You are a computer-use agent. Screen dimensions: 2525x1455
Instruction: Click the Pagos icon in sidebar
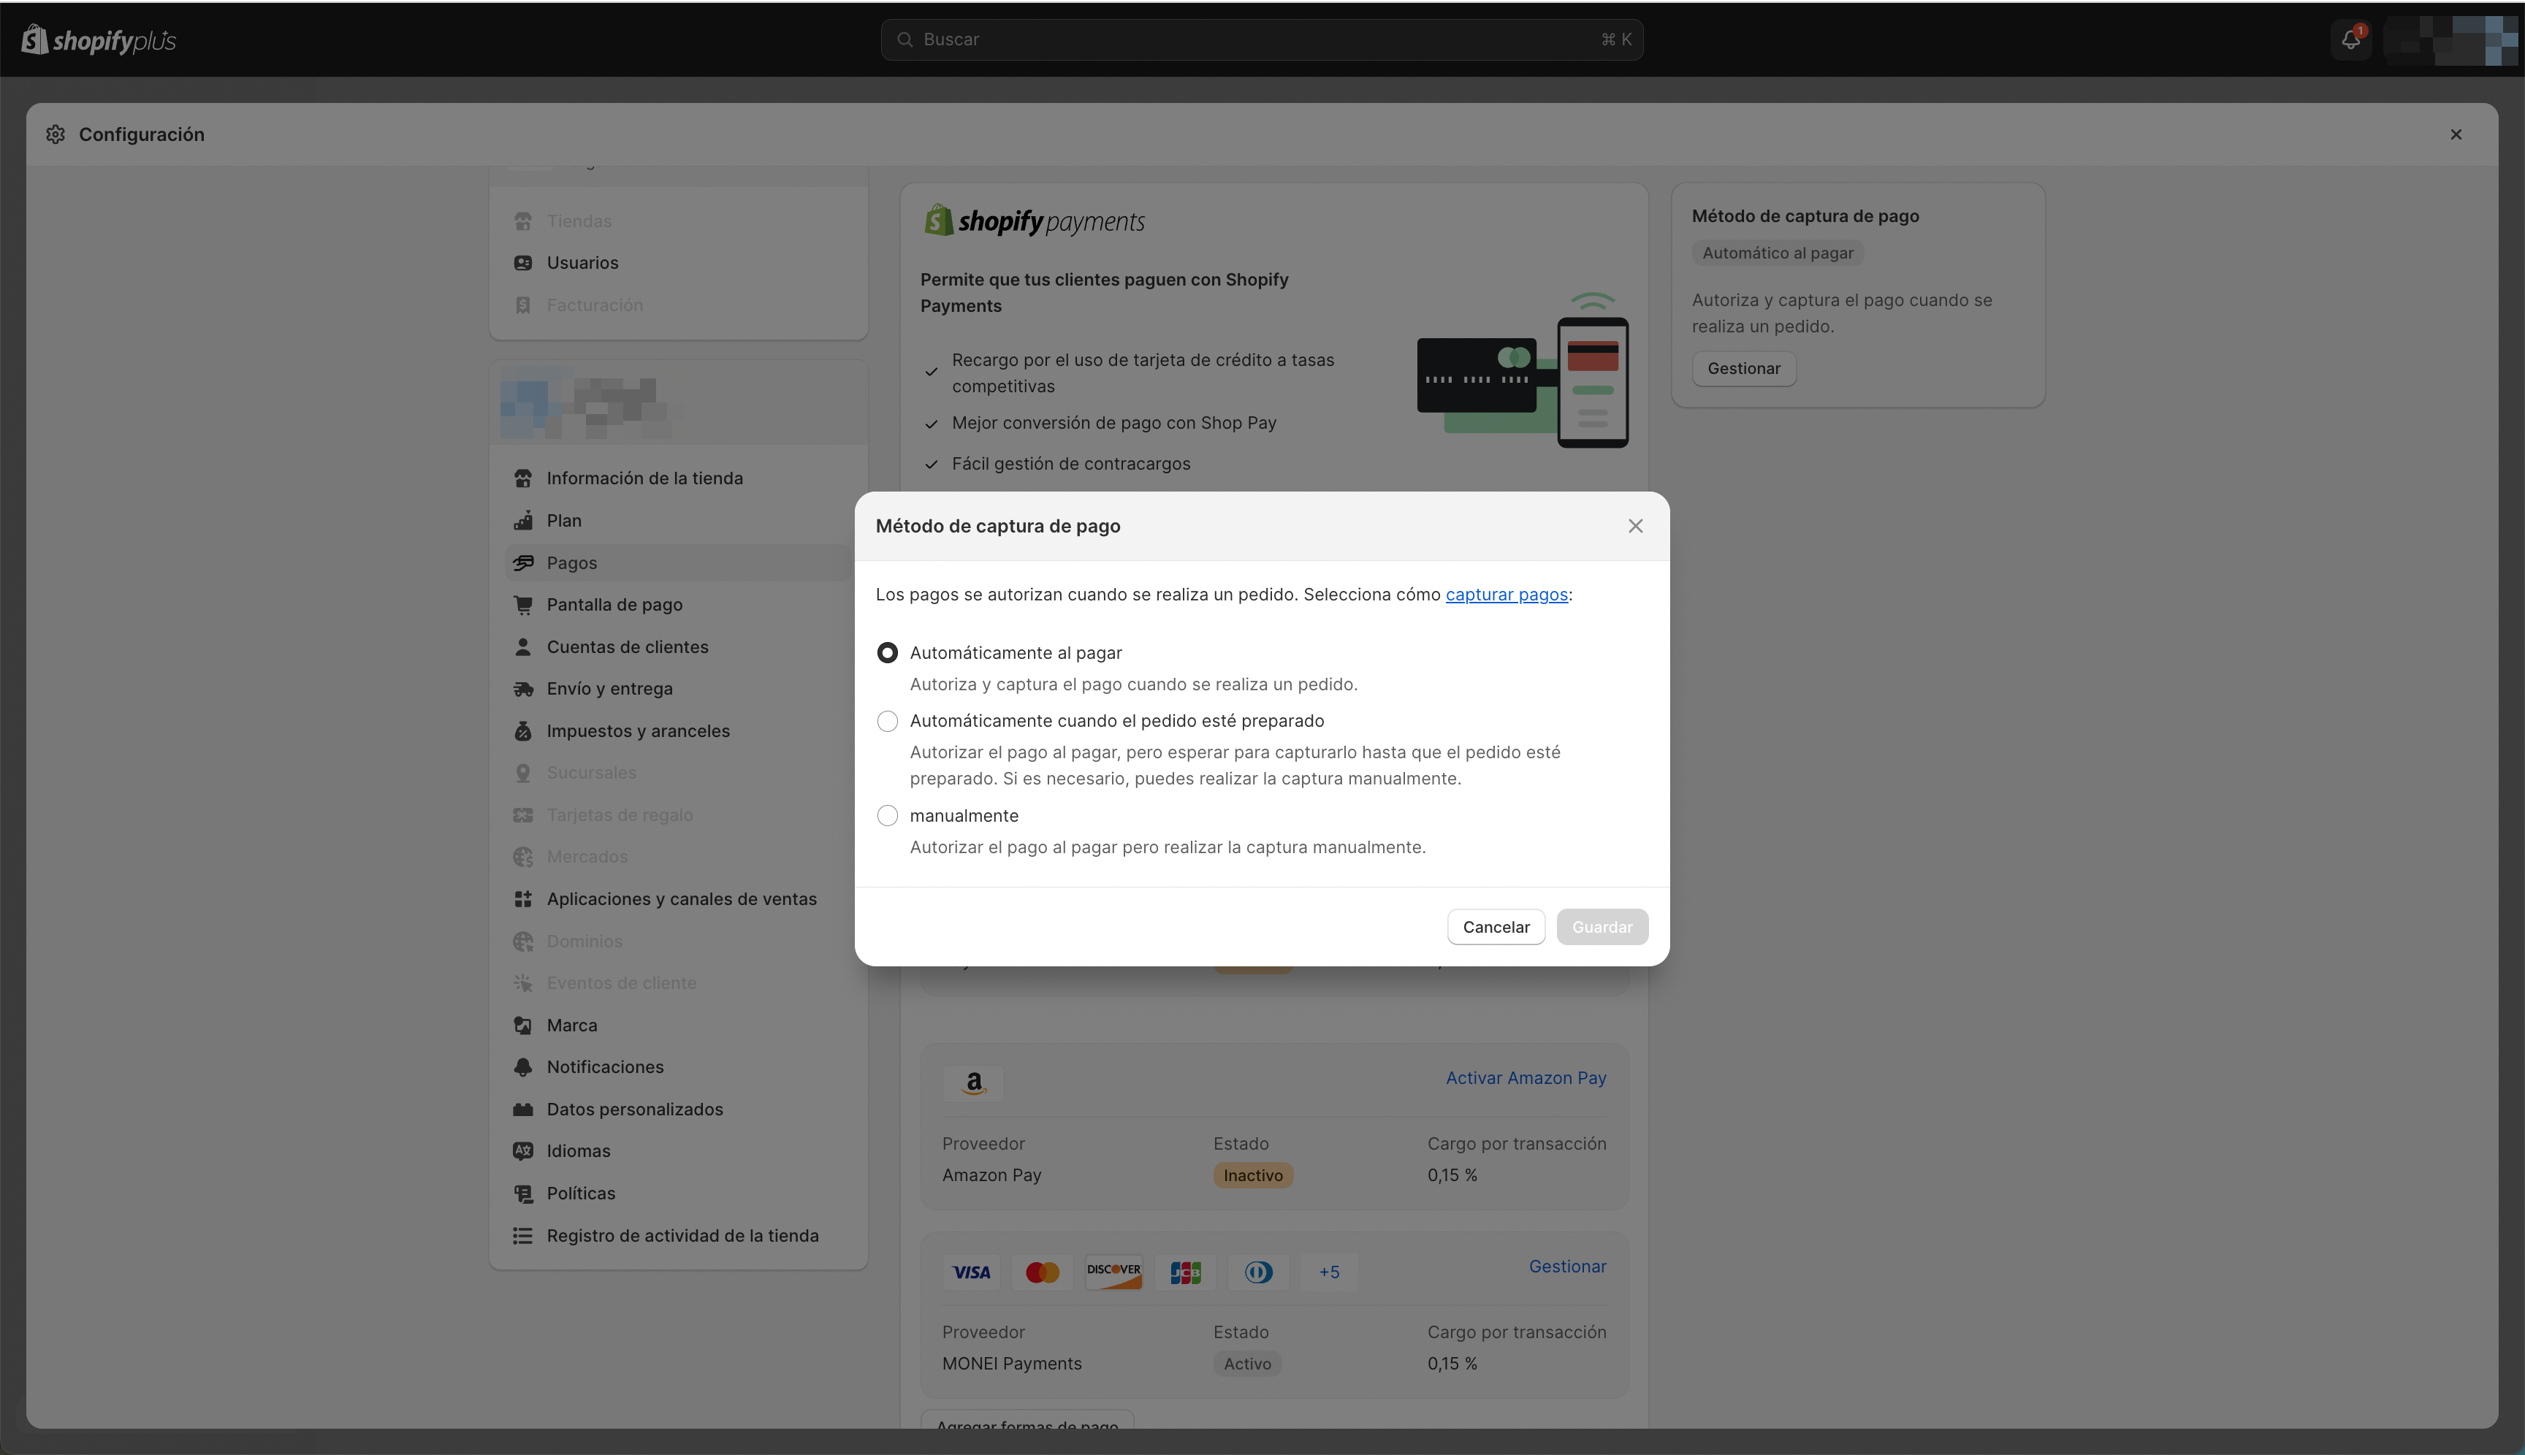pyautogui.click(x=523, y=562)
